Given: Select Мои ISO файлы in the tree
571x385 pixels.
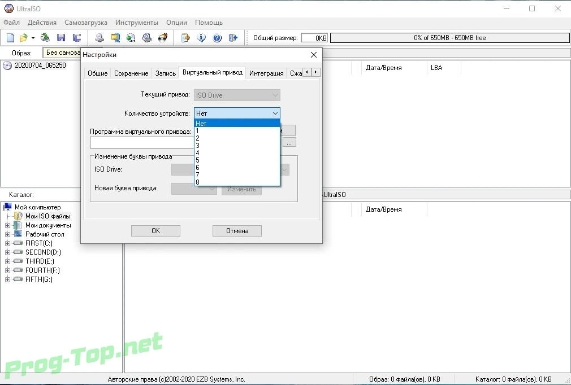Looking at the screenshot, I should pos(47,216).
